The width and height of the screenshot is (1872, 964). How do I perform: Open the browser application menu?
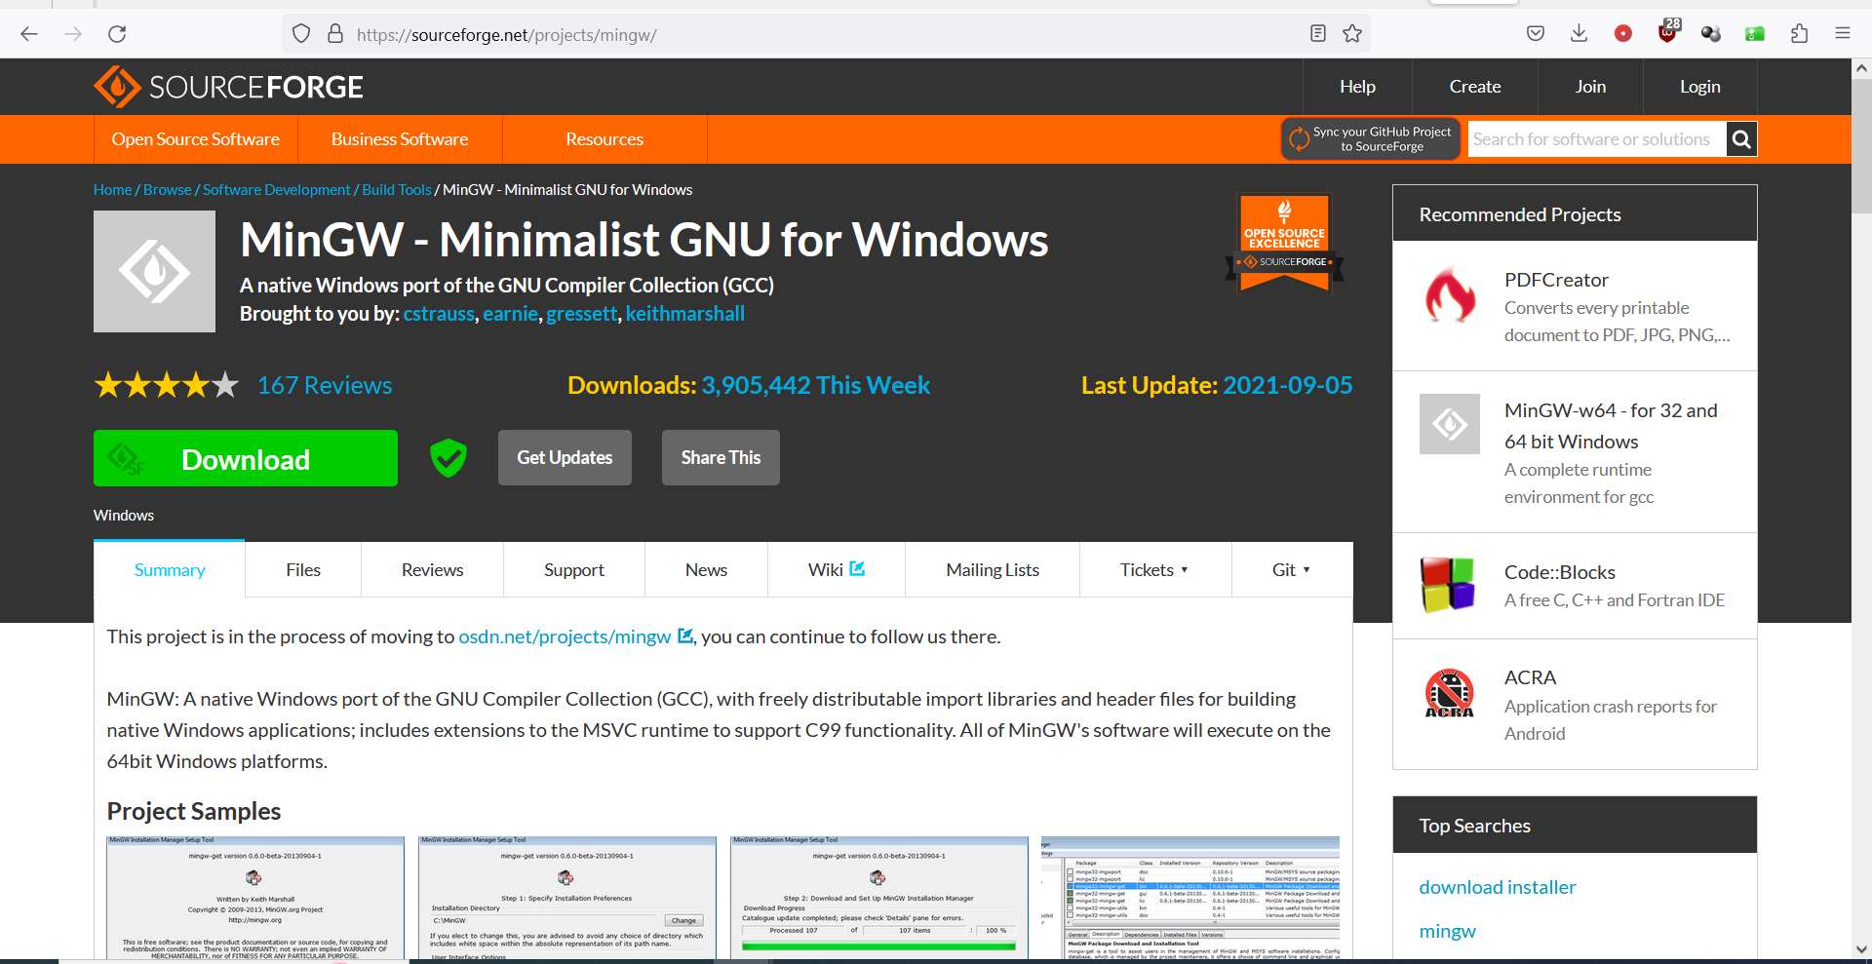click(1844, 32)
